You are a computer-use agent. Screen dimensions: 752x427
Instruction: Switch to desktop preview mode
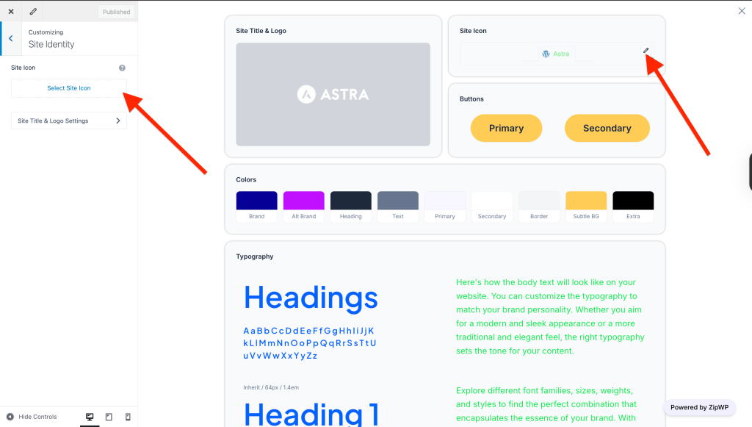coord(90,417)
